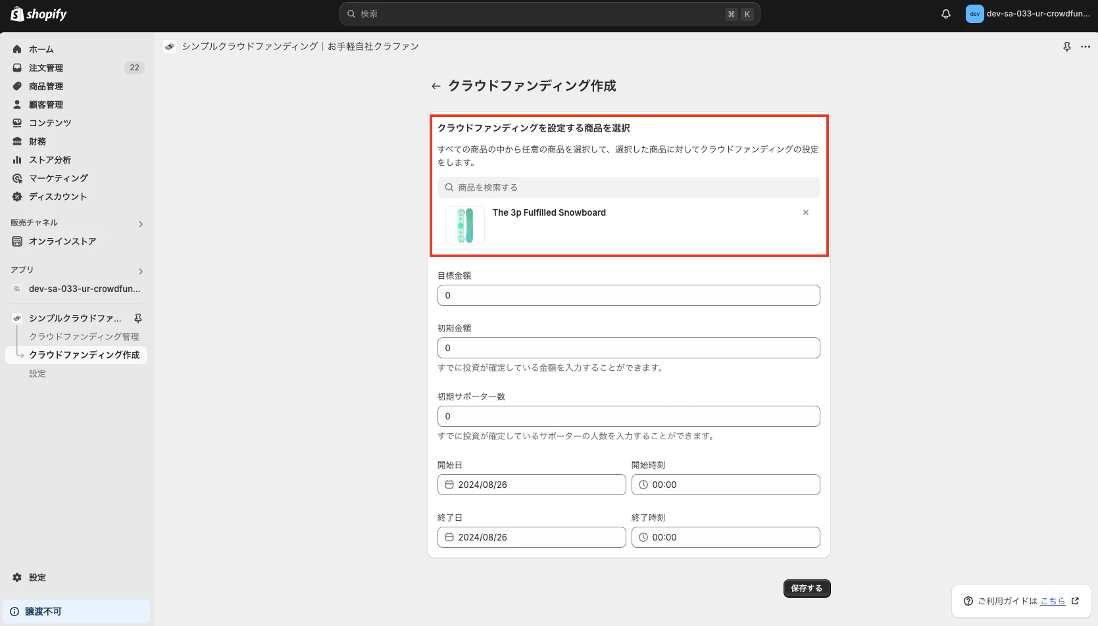The image size is (1098, 626).
Task: Open コンテンツ in the sidebar
Action: [x=49, y=122]
